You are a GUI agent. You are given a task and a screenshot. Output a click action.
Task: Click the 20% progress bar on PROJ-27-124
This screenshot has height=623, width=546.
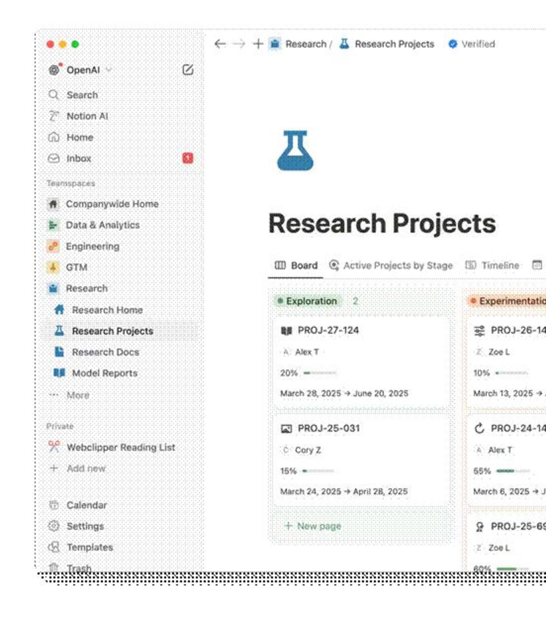coord(320,373)
